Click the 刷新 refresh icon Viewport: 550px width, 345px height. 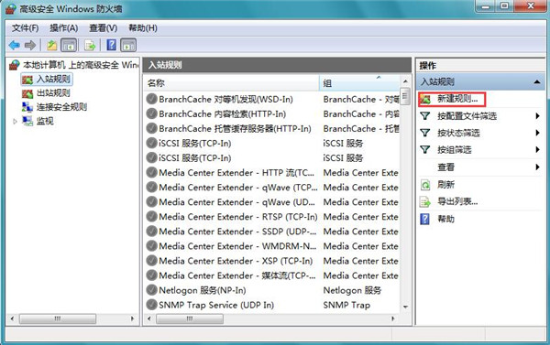pyautogui.click(x=425, y=185)
